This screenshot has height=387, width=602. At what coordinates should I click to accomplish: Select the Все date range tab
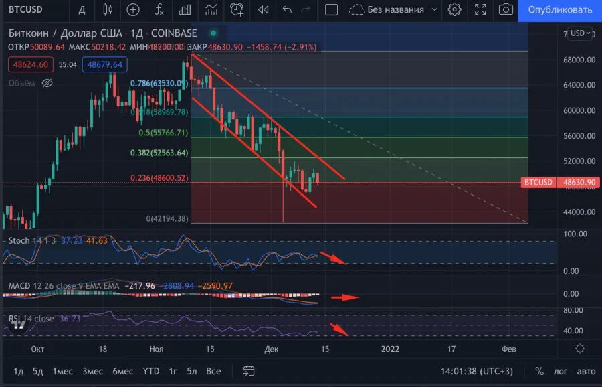pyautogui.click(x=213, y=370)
